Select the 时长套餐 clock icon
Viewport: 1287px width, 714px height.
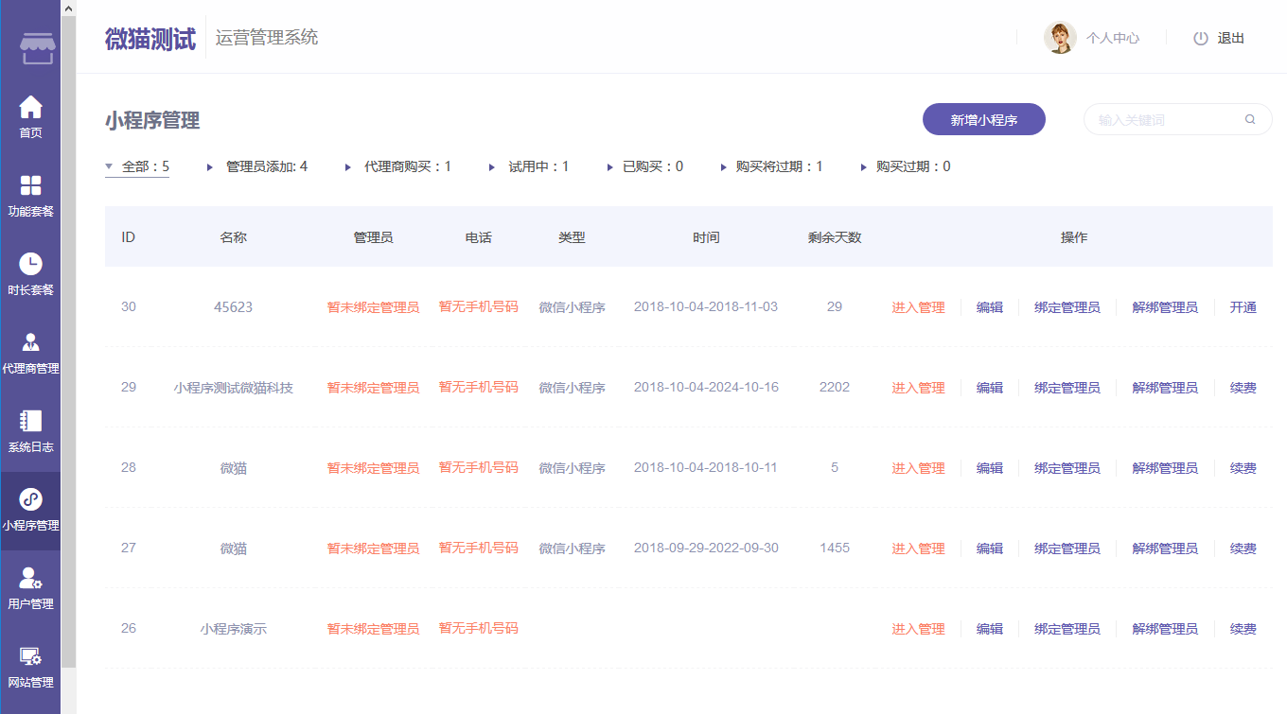click(x=31, y=264)
